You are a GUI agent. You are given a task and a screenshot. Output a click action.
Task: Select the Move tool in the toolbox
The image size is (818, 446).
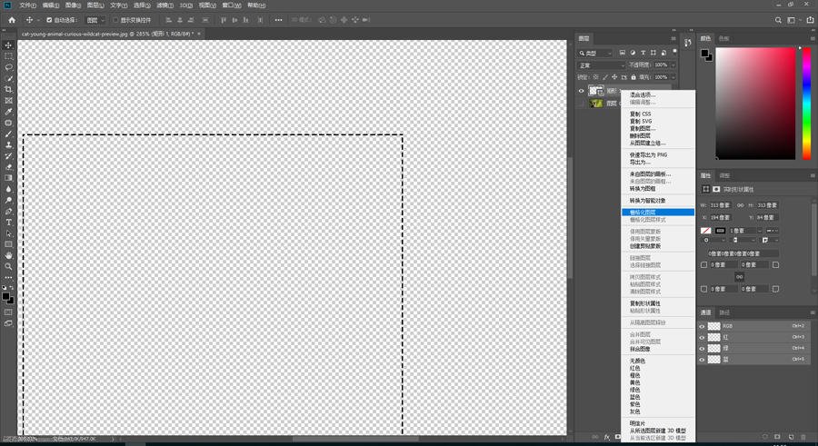[9, 45]
